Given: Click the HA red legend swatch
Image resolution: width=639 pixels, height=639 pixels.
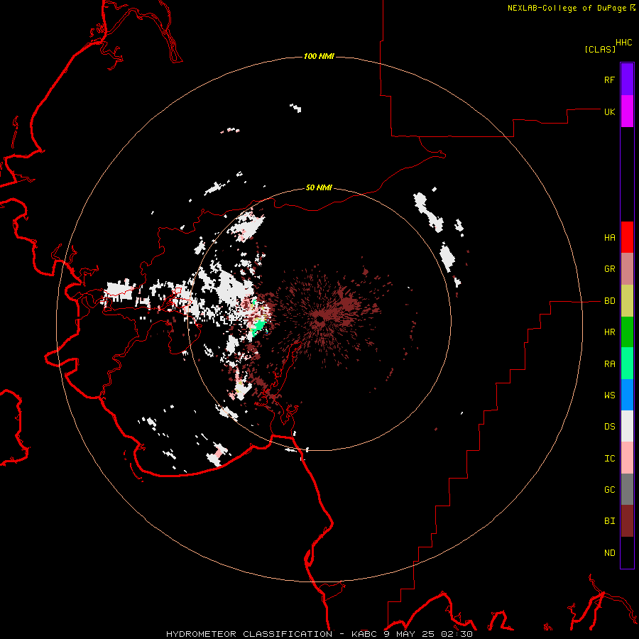Looking at the screenshot, I should click(x=627, y=237).
